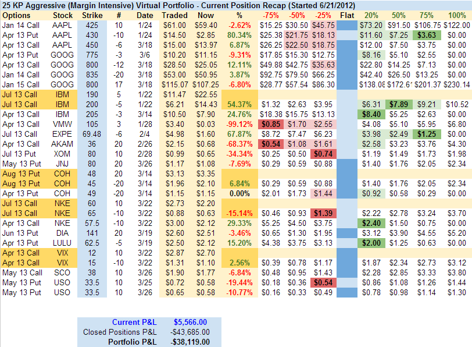Click the red highlighted $0.85 cell
This screenshot has width=472, height=347.
(271, 123)
